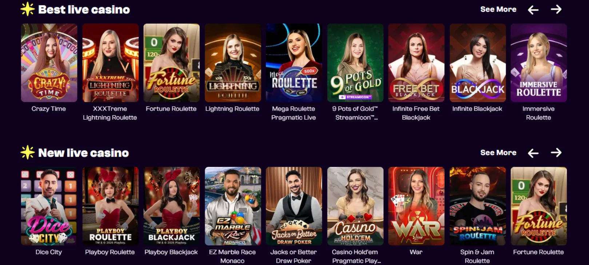Click the next arrow in Best live casino
The image size is (589, 265).
[556, 9]
